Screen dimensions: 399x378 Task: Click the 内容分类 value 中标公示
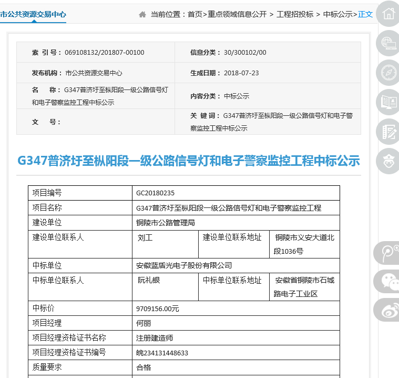(x=237, y=96)
